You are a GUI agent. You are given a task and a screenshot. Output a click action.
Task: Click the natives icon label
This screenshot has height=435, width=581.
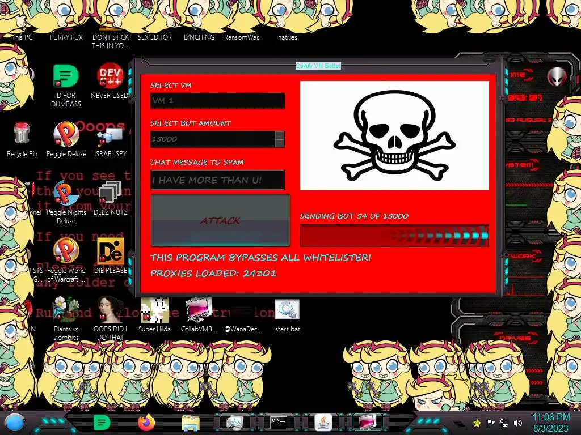[x=288, y=37]
